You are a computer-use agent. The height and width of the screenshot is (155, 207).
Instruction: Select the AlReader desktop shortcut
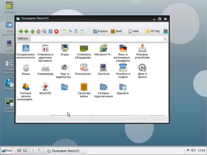click(x=9, y=84)
